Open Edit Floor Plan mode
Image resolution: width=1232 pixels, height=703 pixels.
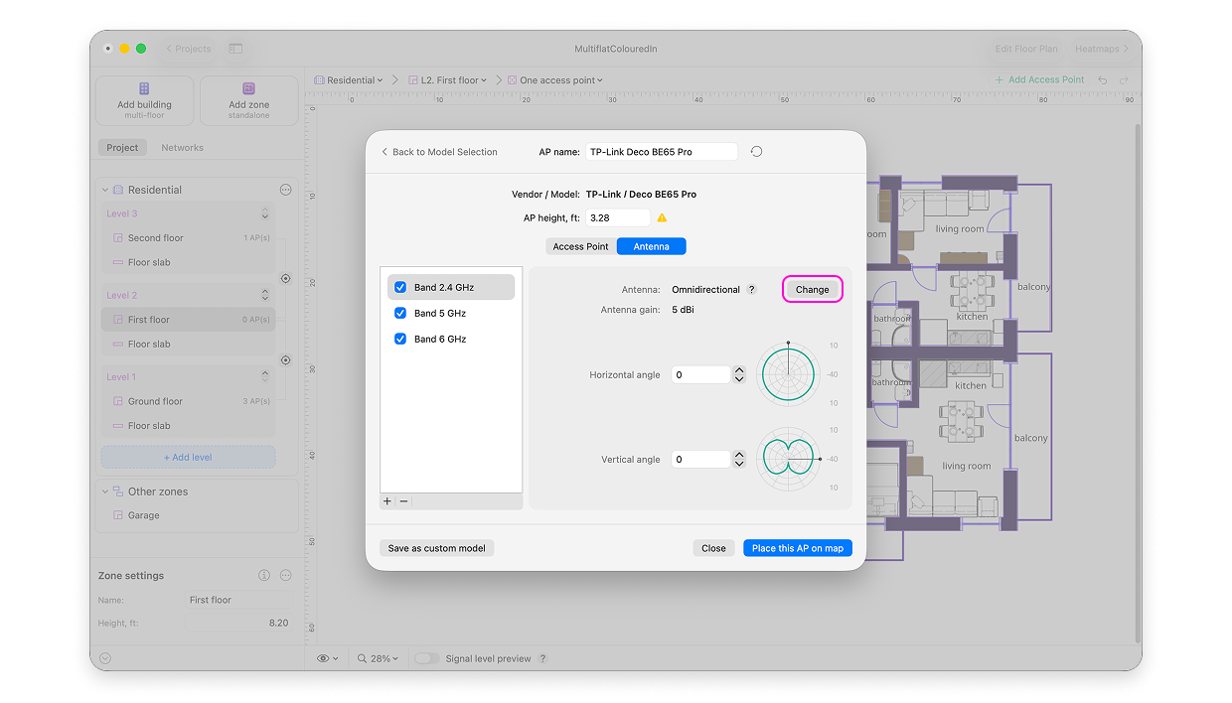tap(1027, 49)
